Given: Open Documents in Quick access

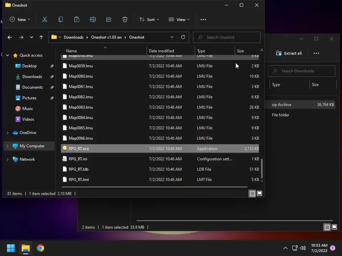Looking at the screenshot, I should [32, 87].
